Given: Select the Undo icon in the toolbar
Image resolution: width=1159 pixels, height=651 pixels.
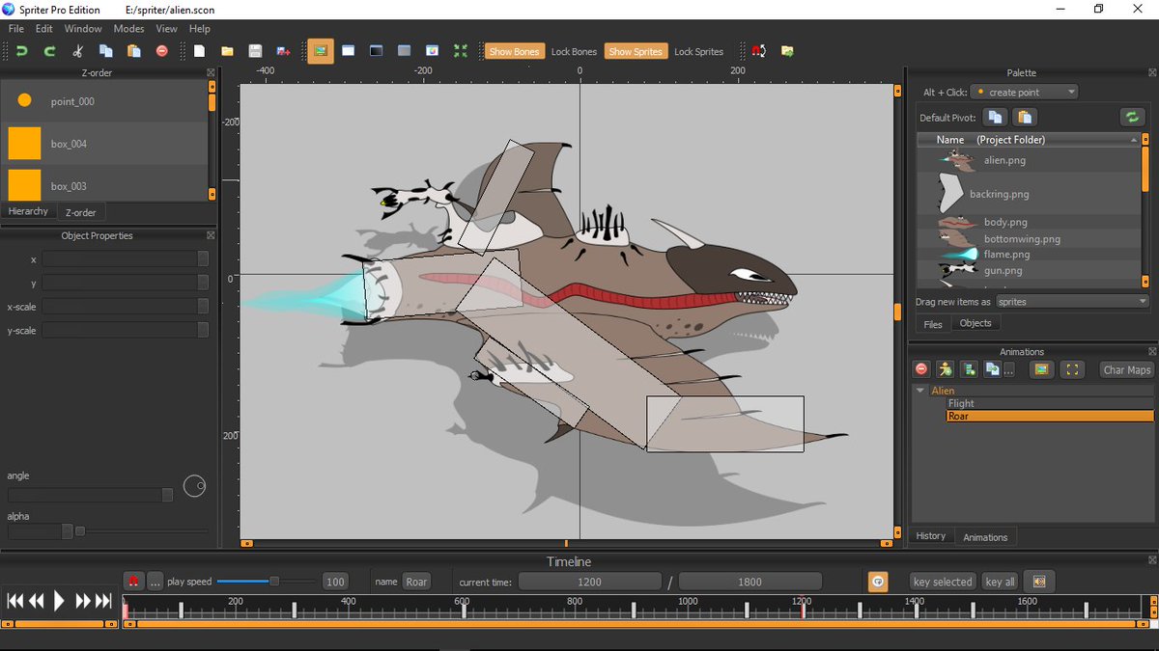Looking at the screenshot, I should point(19,50).
